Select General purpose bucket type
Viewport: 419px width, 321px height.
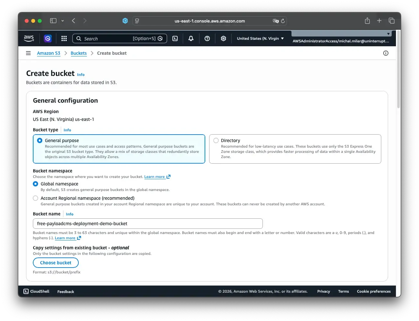pos(40,140)
